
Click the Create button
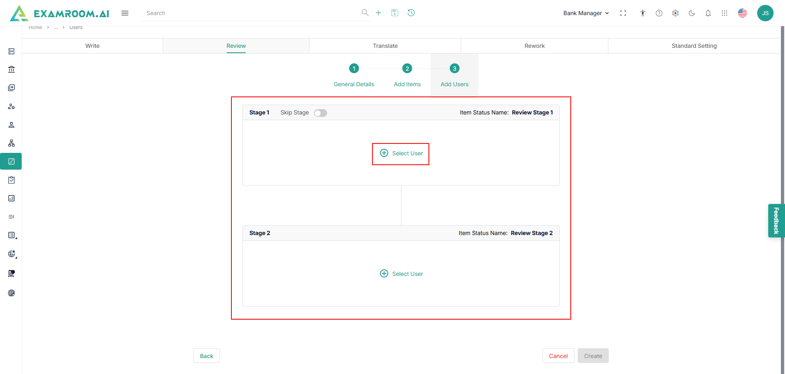593,356
